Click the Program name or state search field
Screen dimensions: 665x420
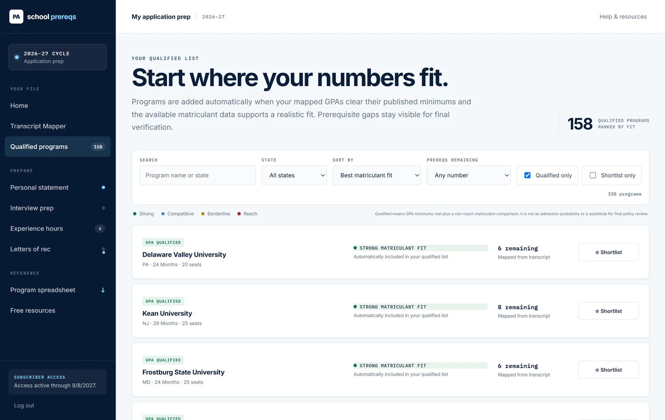(x=198, y=175)
